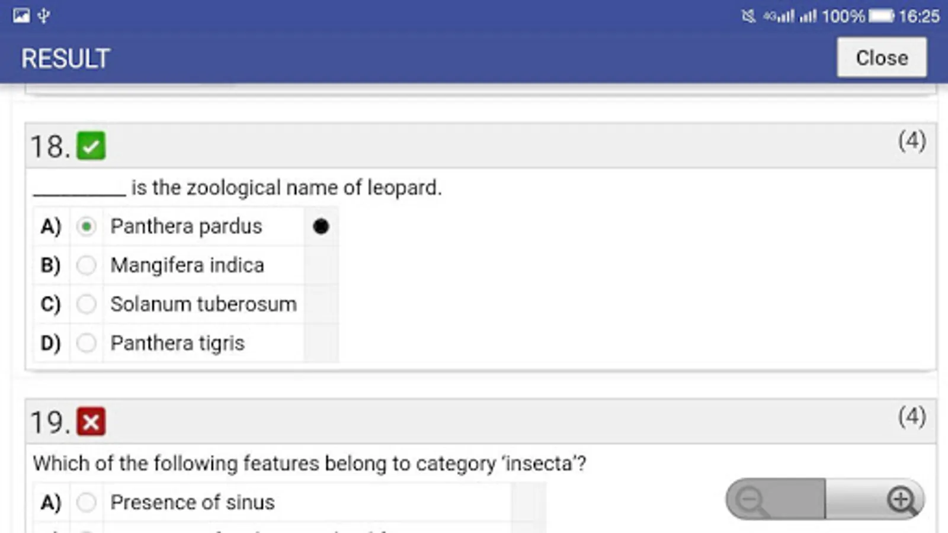Select the Panthera pardus radio button
Screen dimensions: 948x533
click(x=87, y=226)
